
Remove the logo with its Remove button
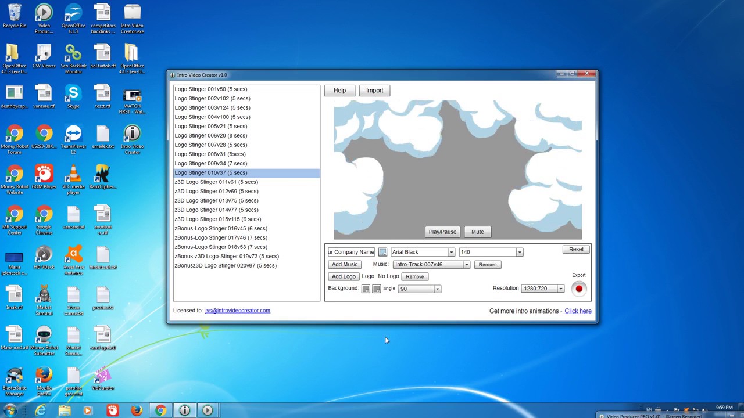(x=414, y=276)
